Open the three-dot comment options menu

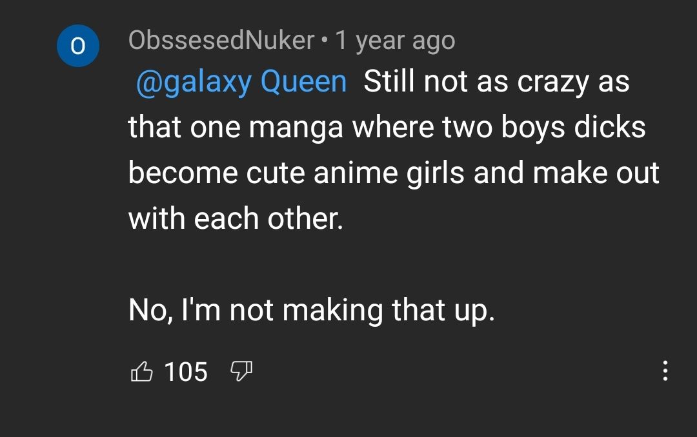tap(665, 371)
